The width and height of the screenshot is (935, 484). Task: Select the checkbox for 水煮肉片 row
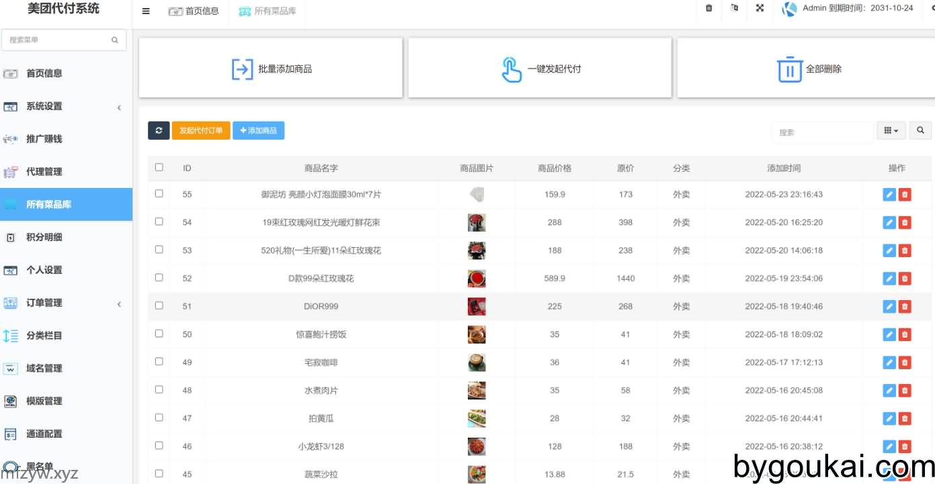click(159, 389)
